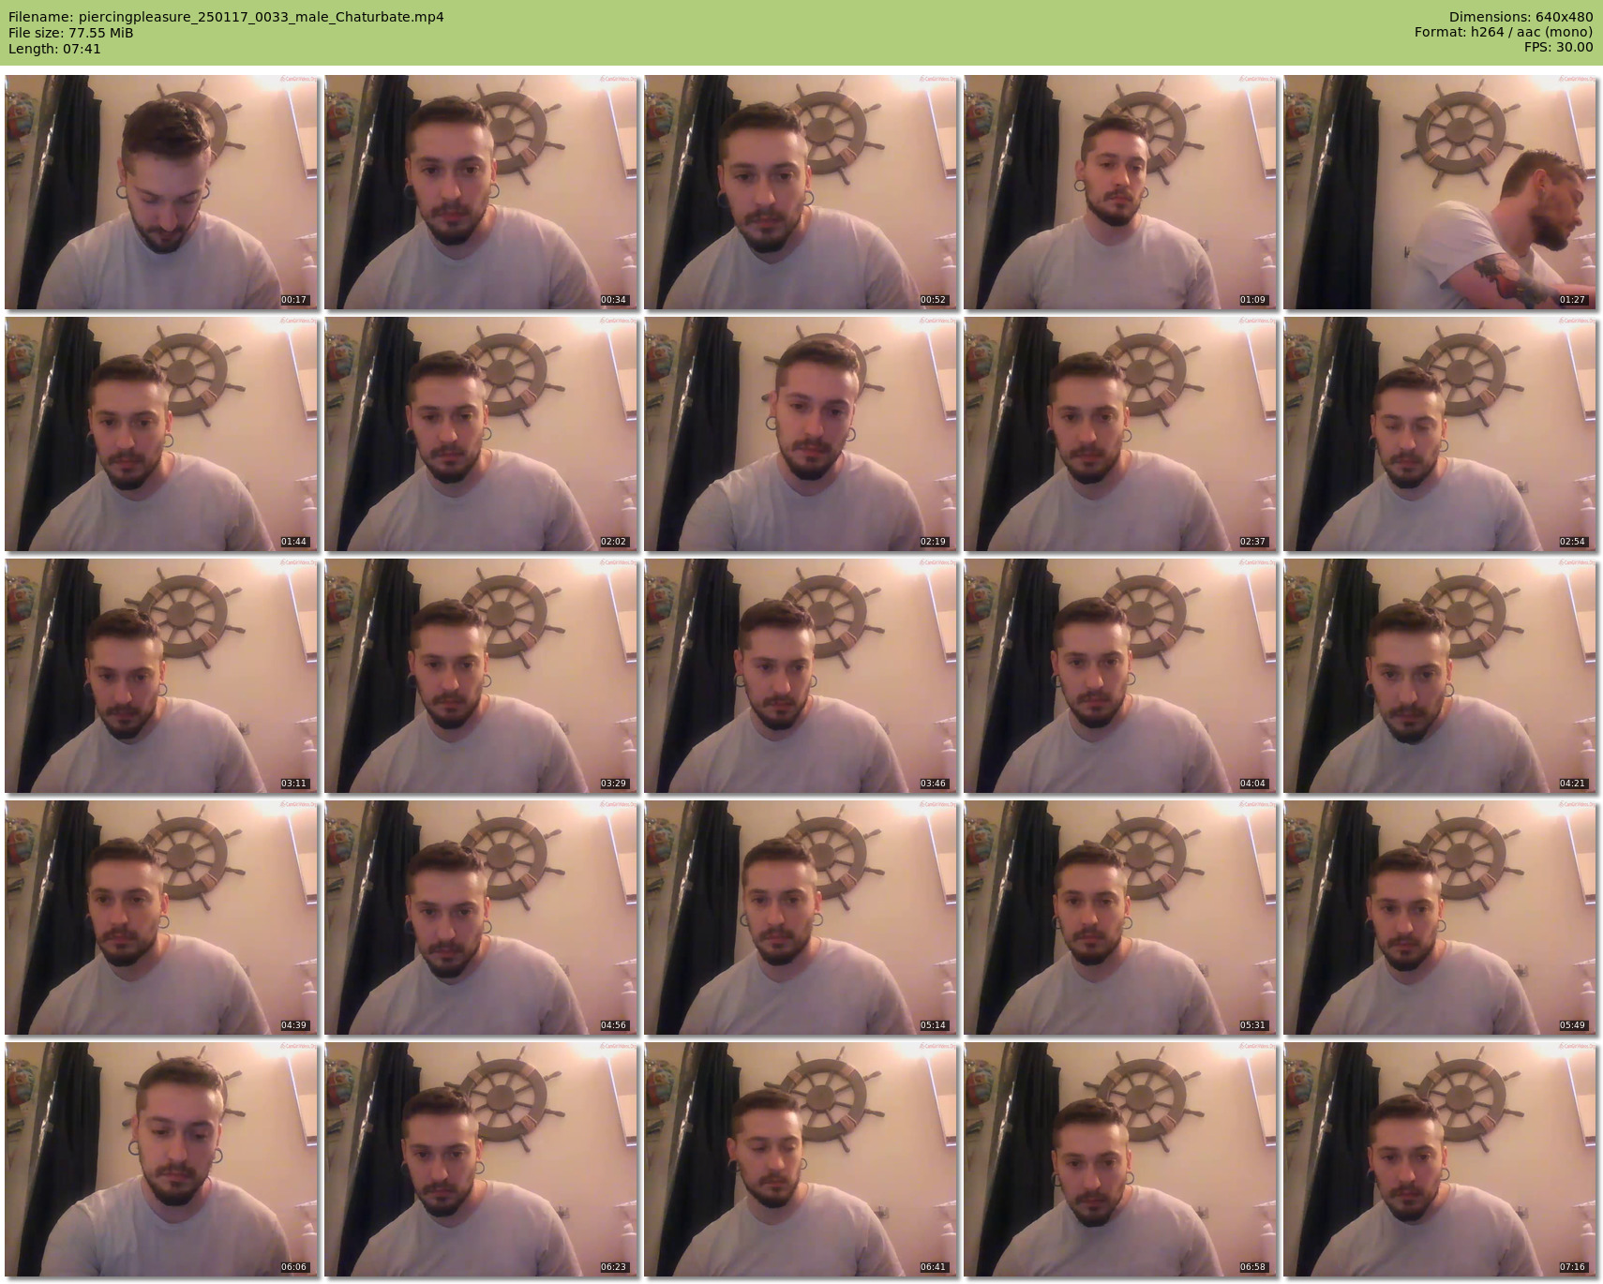
Task: Click the thumbnail marked 06:41
Action: [801, 1159]
